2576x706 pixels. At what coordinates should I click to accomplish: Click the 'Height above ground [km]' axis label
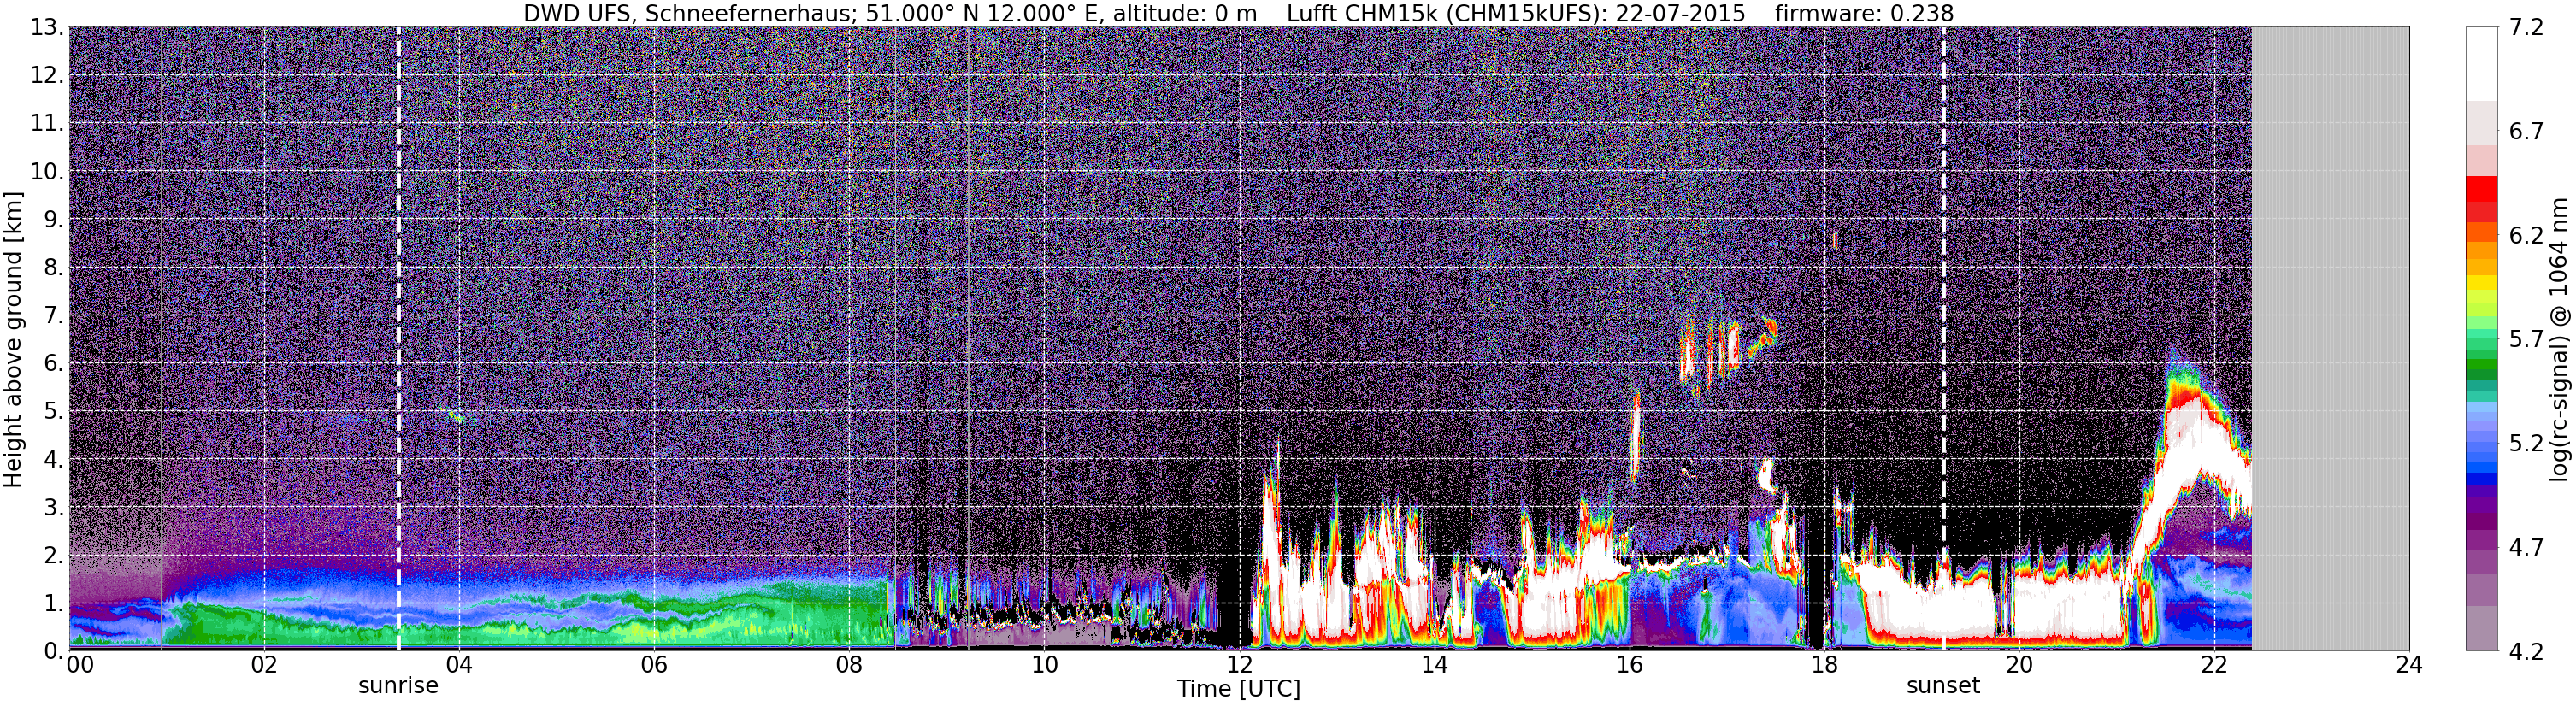tap(13, 340)
